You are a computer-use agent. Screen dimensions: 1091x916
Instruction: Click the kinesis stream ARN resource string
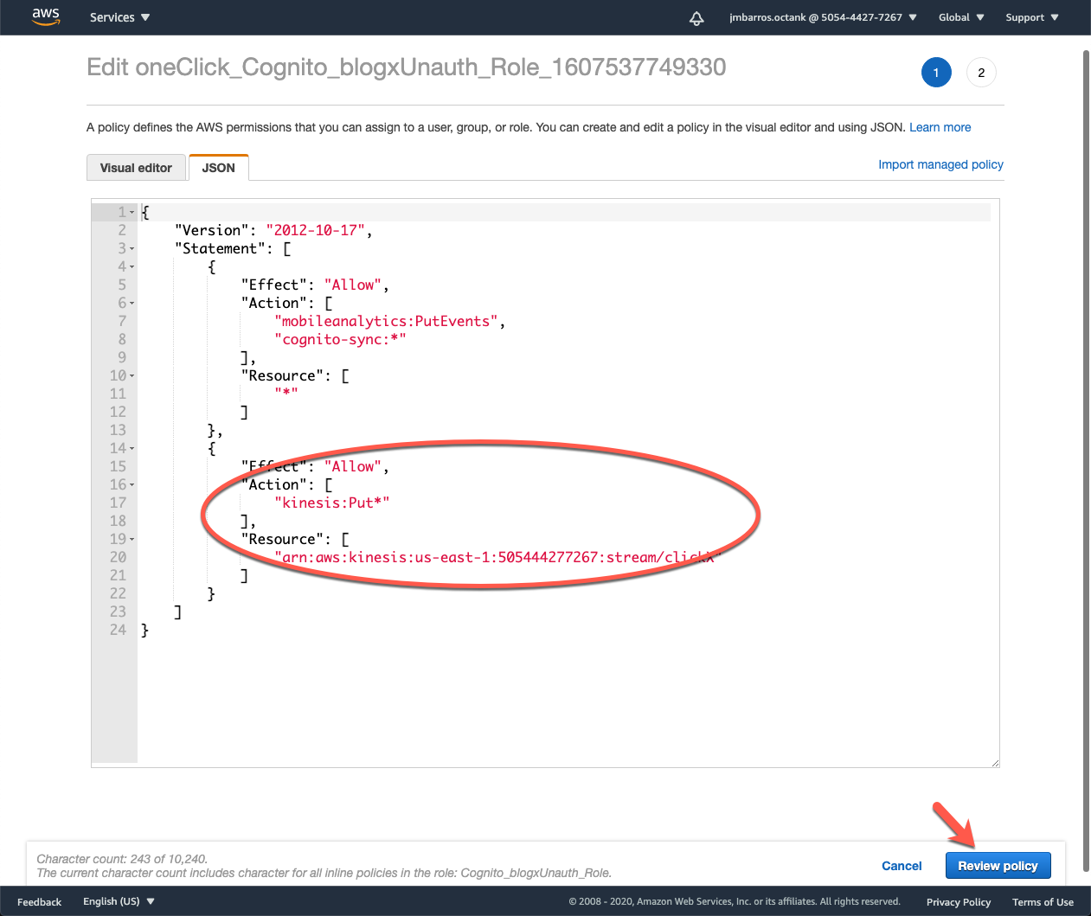coord(497,557)
